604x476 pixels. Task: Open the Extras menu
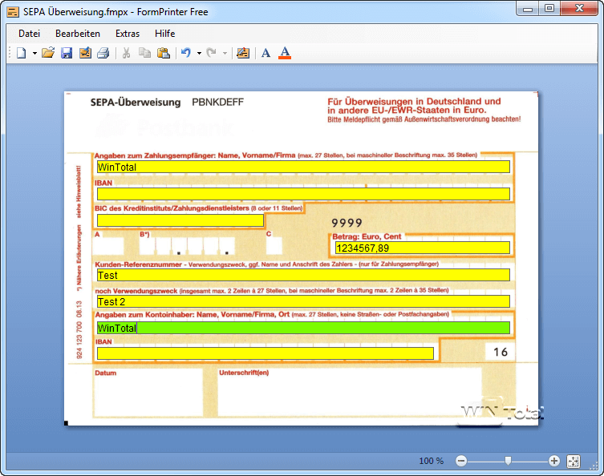click(128, 34)
